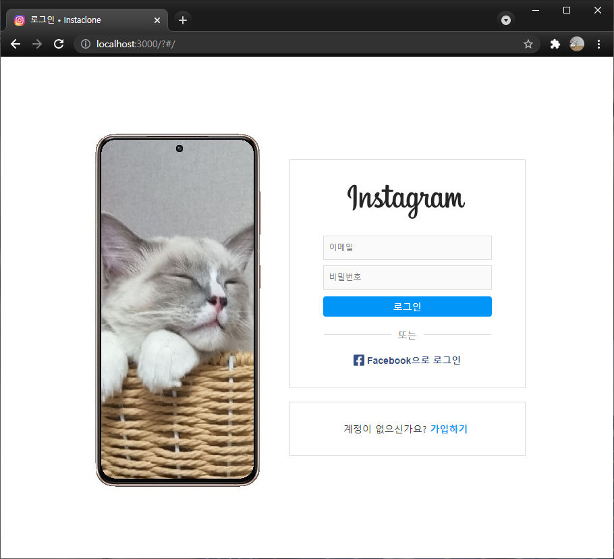Open the Chrome profile avatar
This screenshot has width=614, height=559.
click(577, 44)
